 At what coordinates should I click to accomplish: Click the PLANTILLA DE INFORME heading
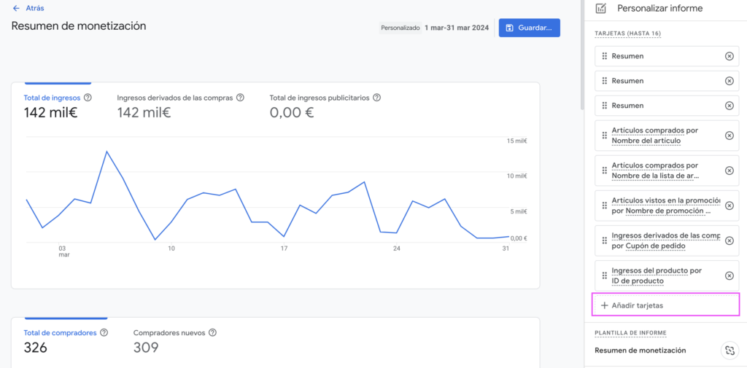tap(630, 332)
